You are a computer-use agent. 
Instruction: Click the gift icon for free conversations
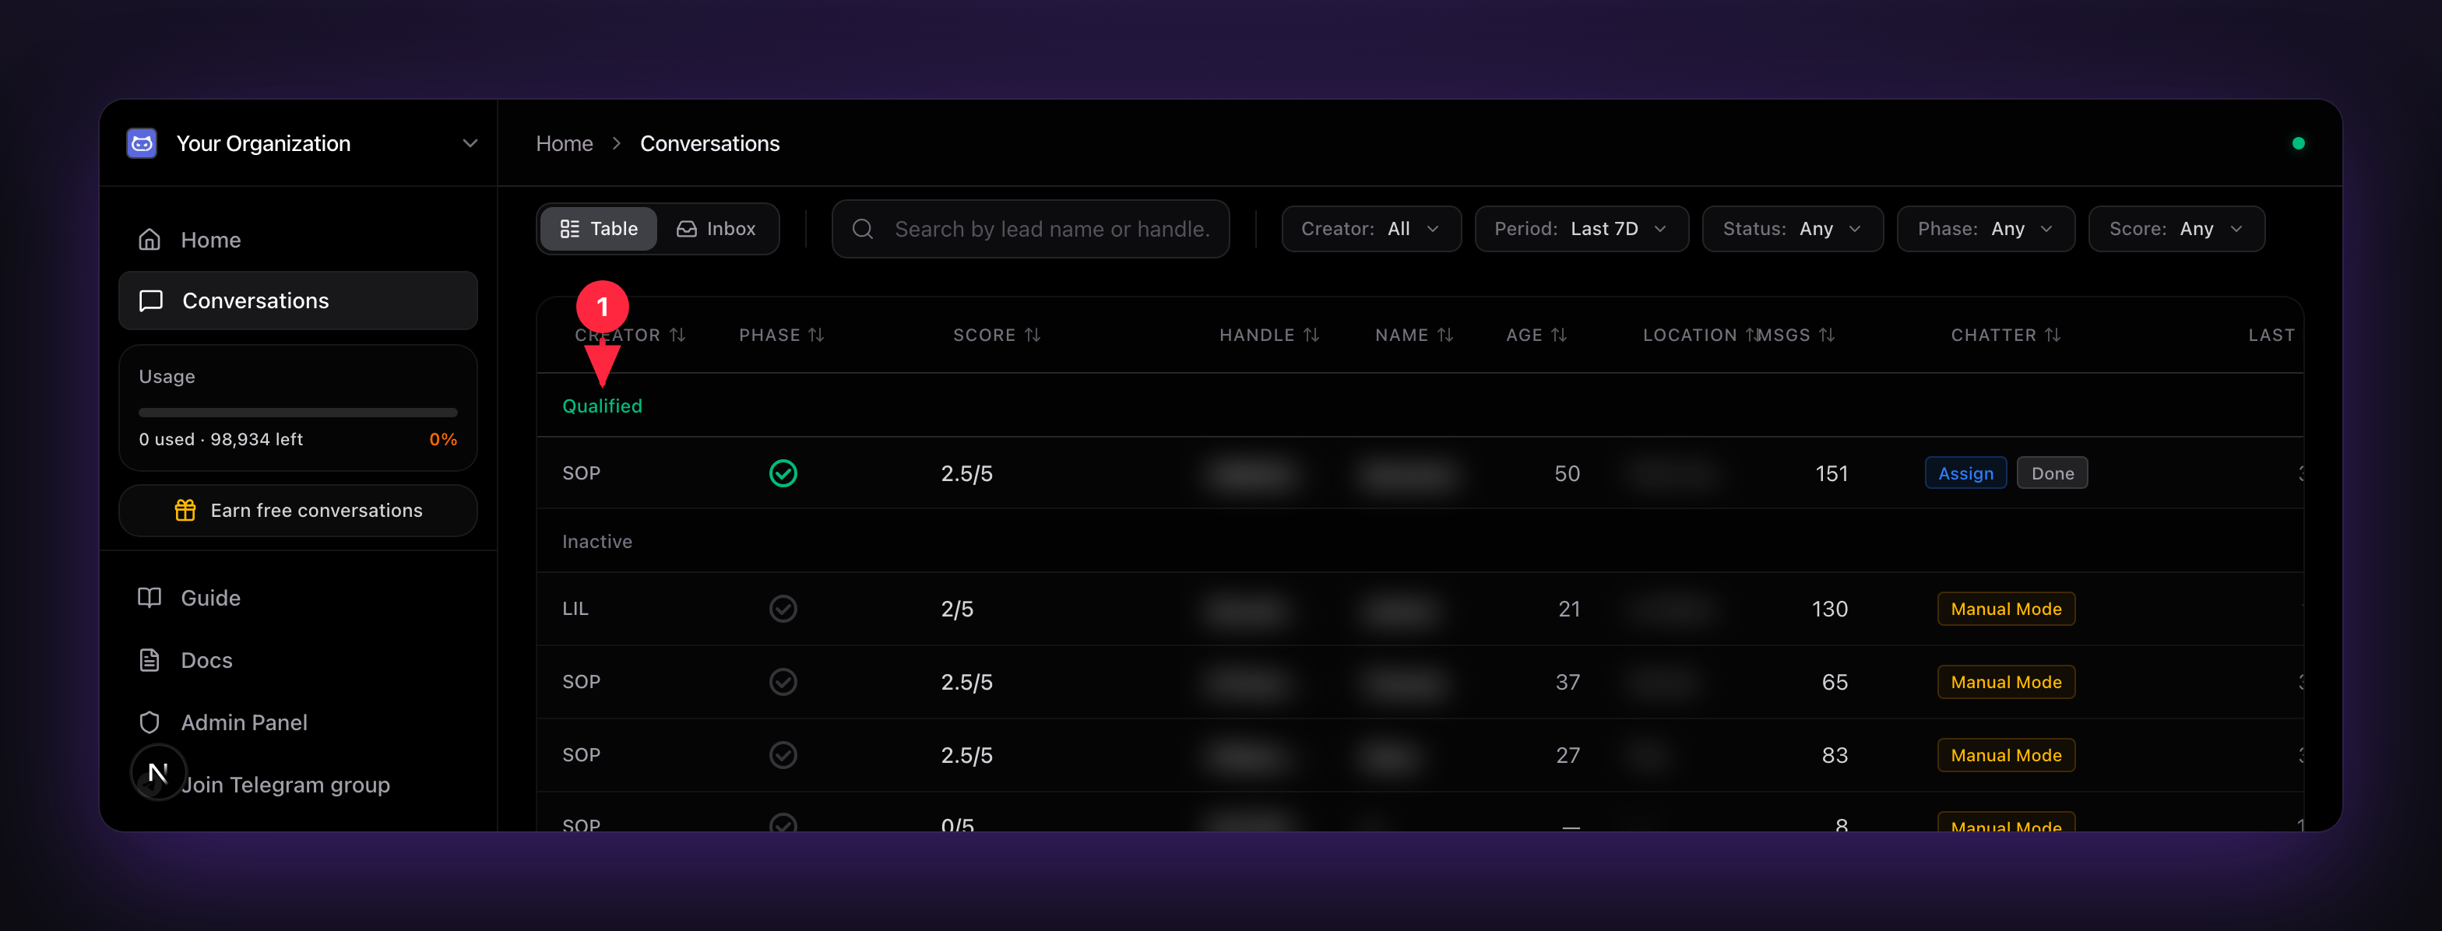pos(185,510)
